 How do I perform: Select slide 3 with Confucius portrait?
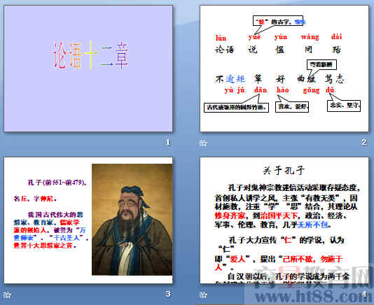pos(88,220)
